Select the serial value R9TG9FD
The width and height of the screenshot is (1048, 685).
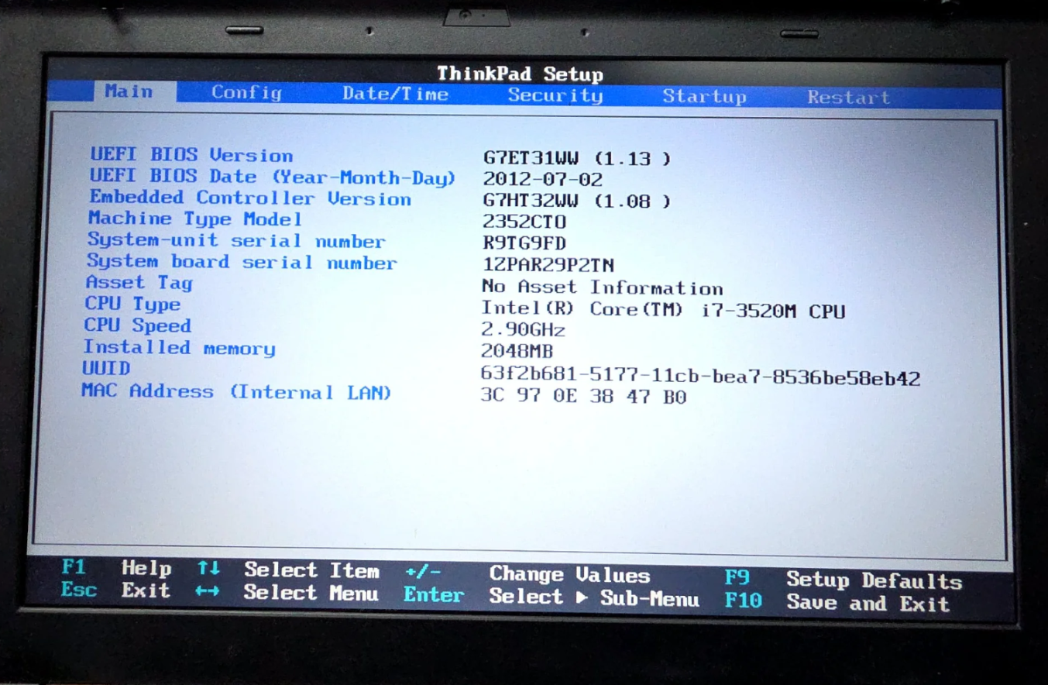click(x=524, y=243)
